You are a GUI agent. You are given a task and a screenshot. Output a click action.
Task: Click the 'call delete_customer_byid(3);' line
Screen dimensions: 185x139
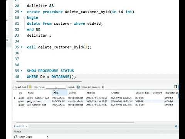[59, 47]
